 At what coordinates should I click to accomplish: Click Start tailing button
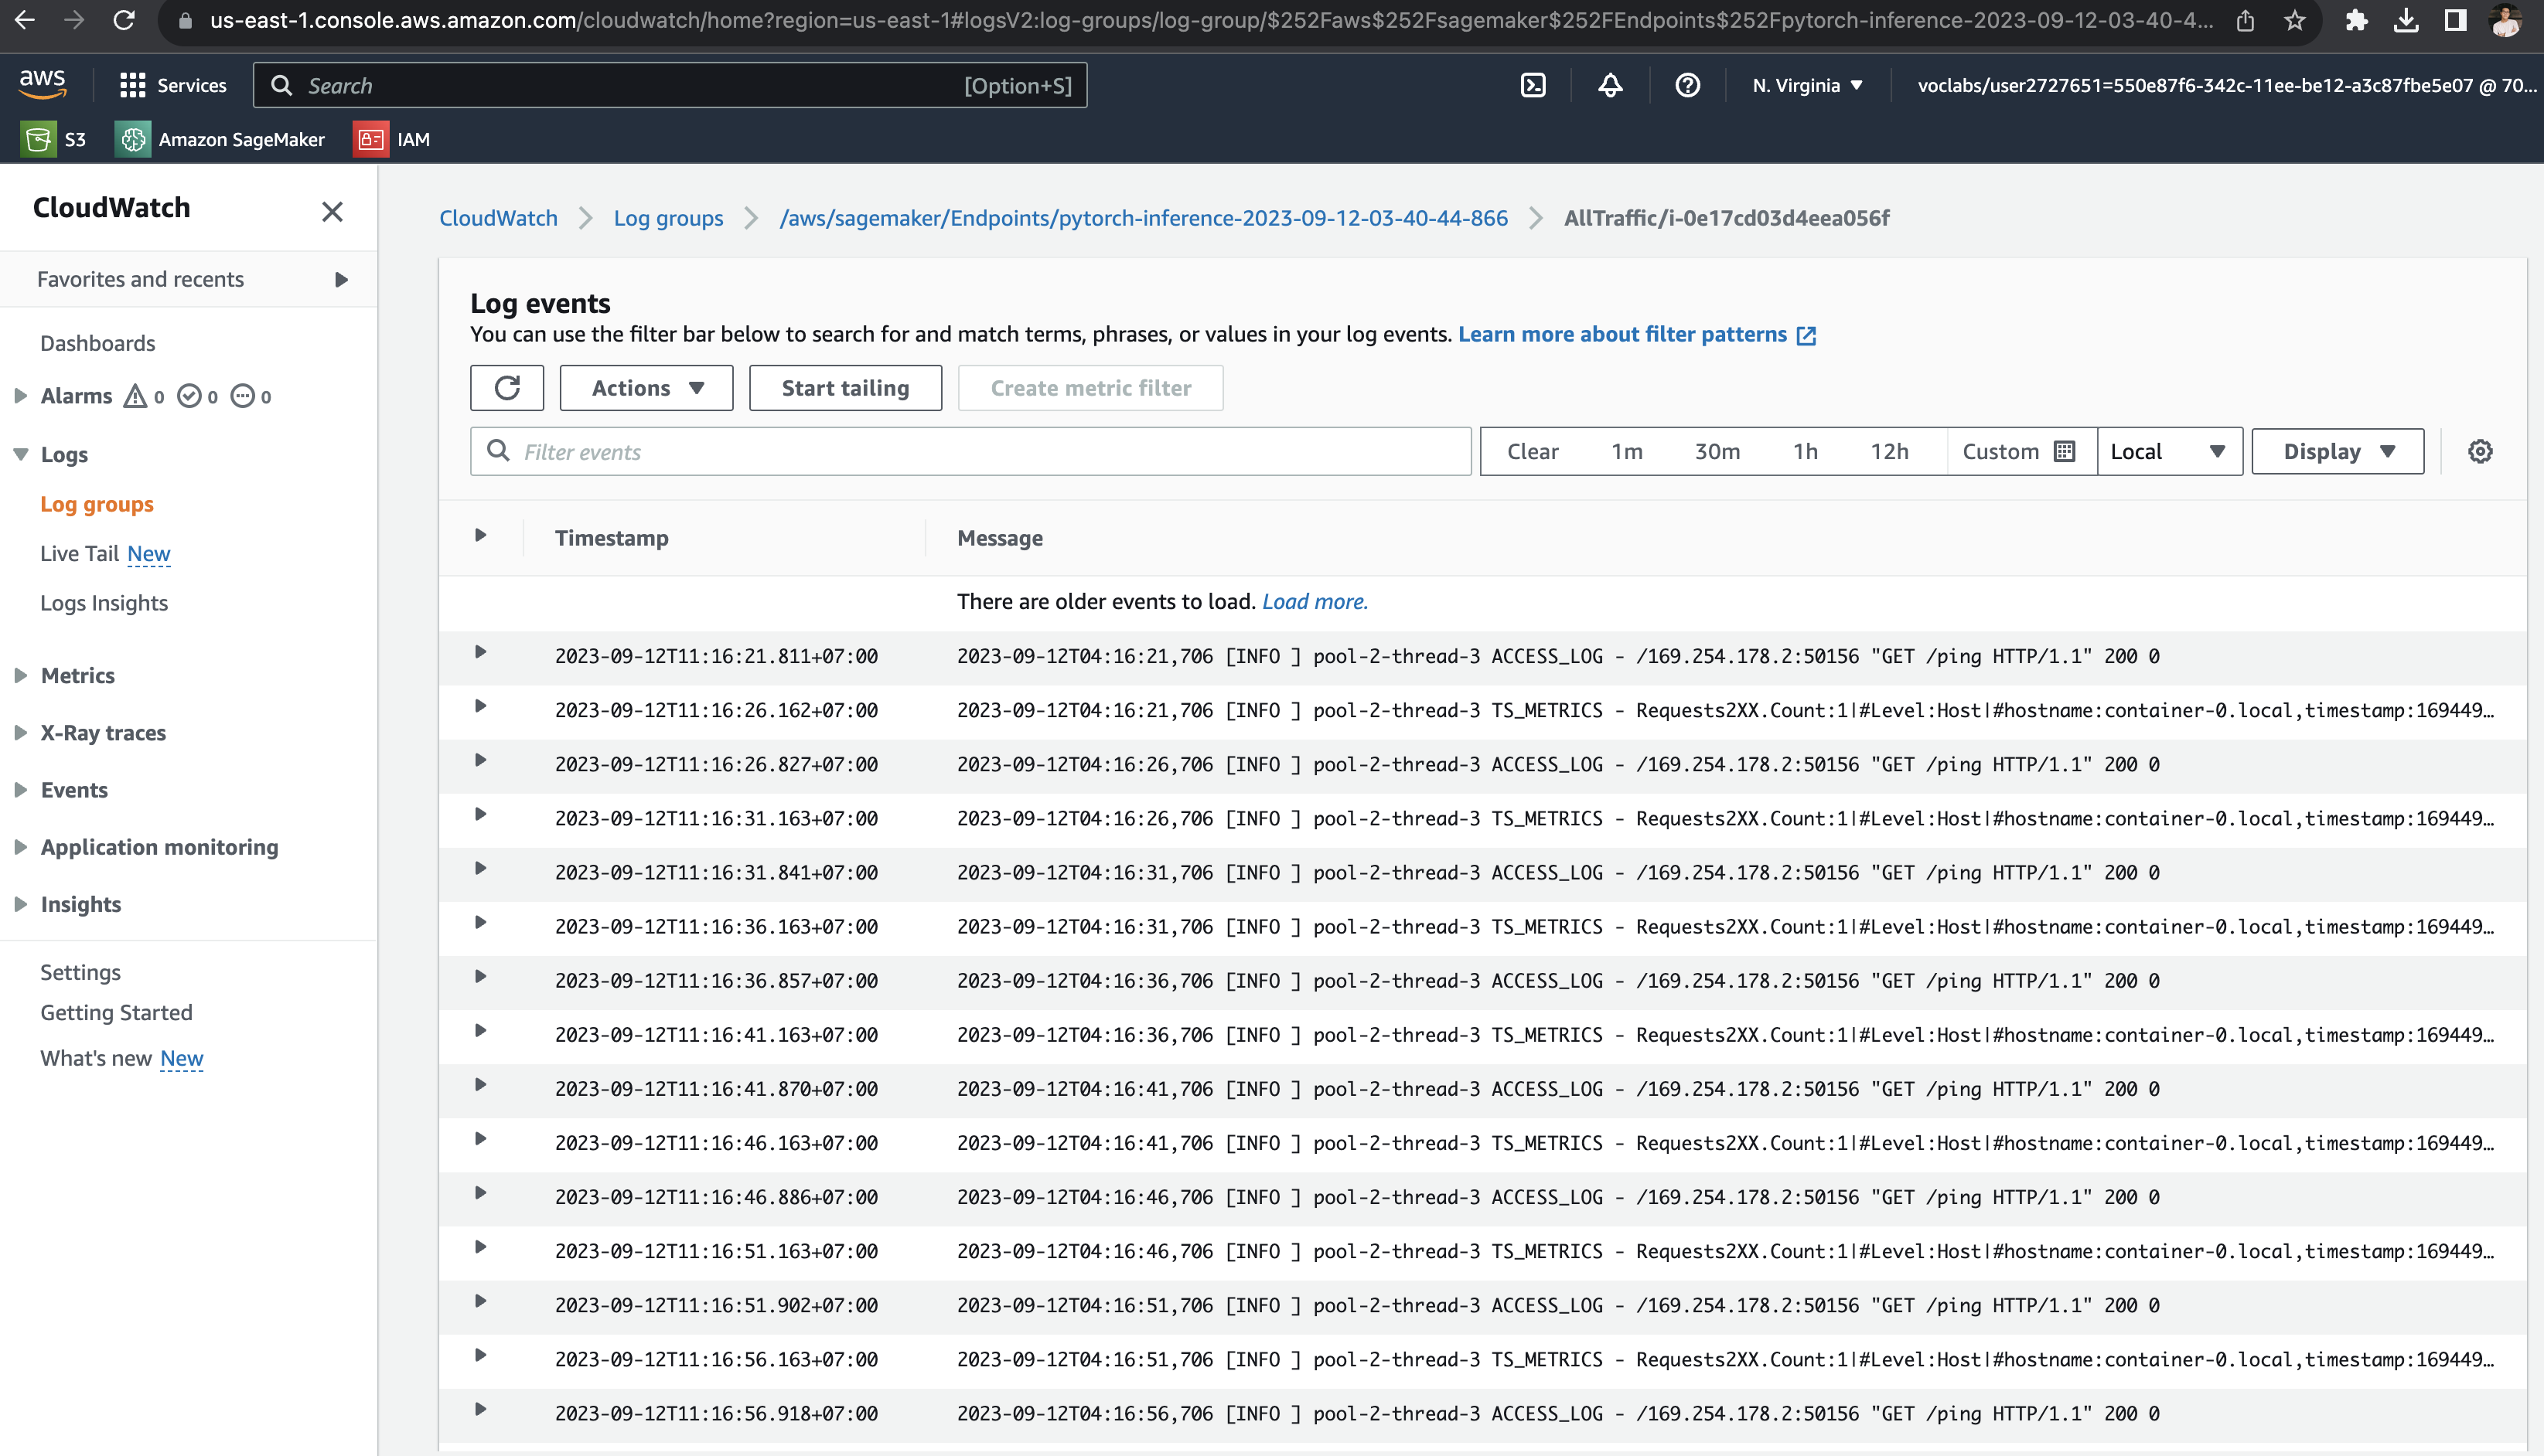coord(845,388)
